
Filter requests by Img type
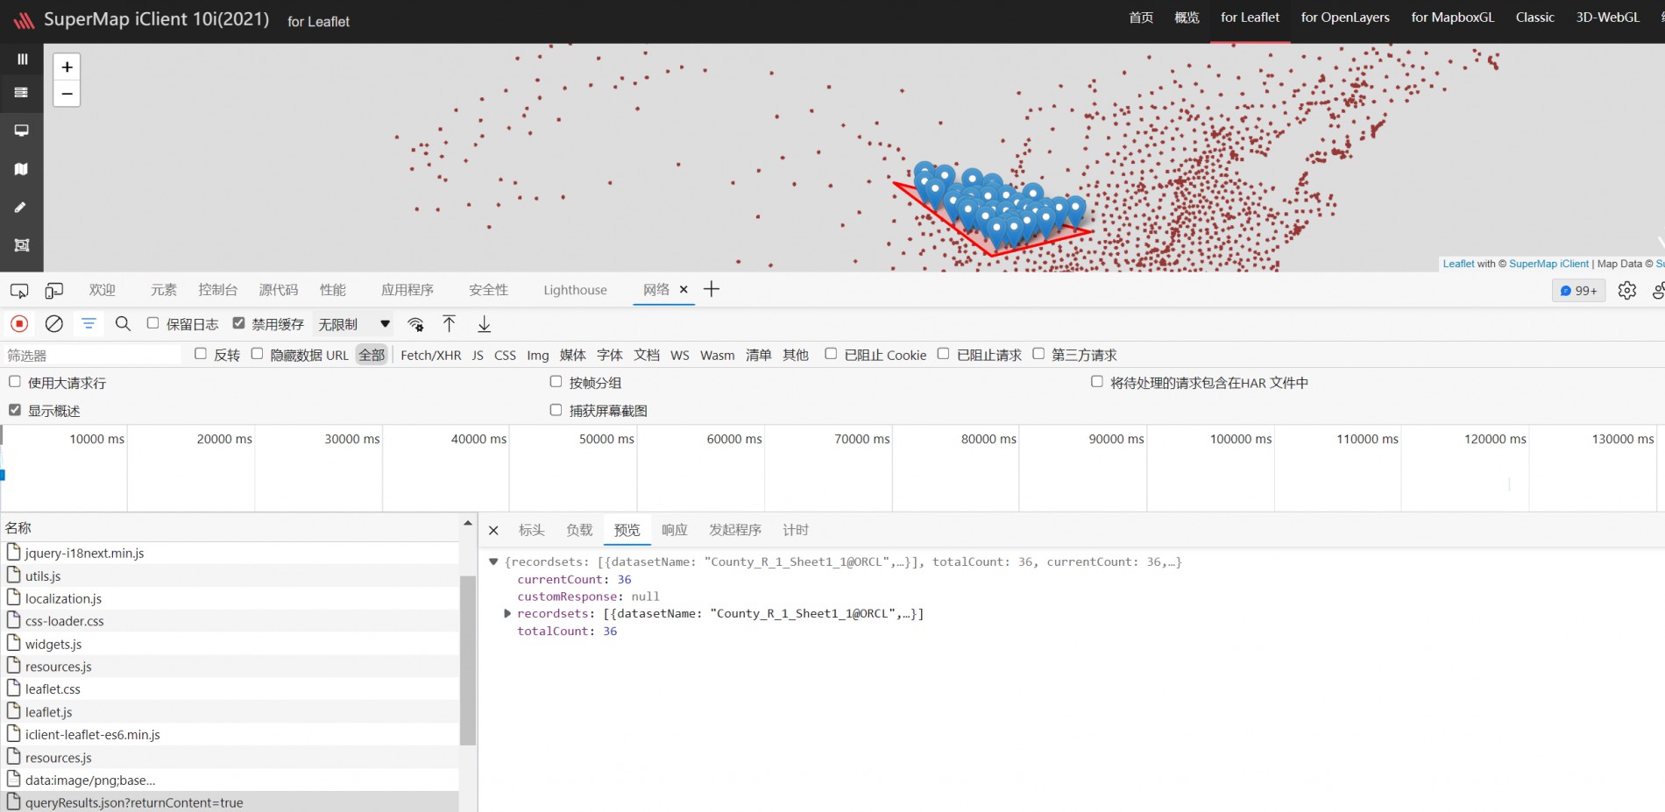pos(538,355)
